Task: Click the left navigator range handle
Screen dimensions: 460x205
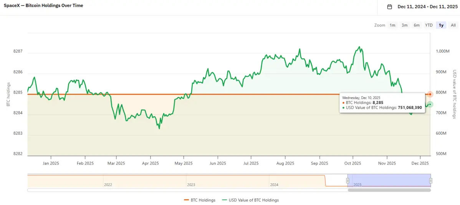Action: tap(348, 180)
